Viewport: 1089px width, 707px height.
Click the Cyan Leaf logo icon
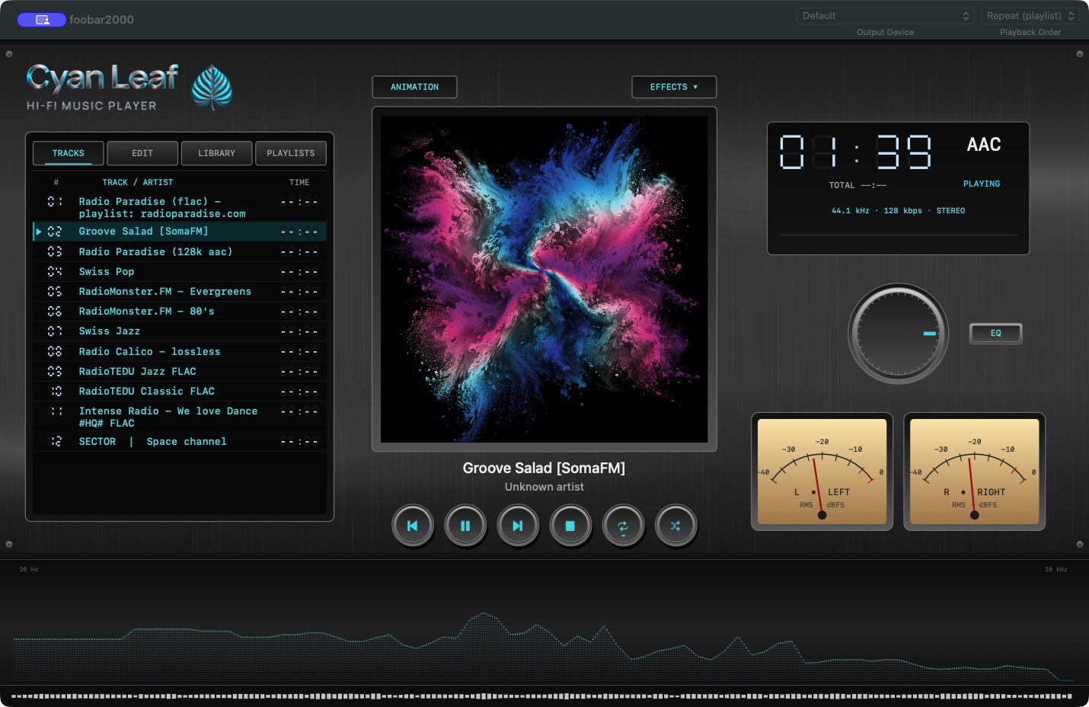click(212, 88)
